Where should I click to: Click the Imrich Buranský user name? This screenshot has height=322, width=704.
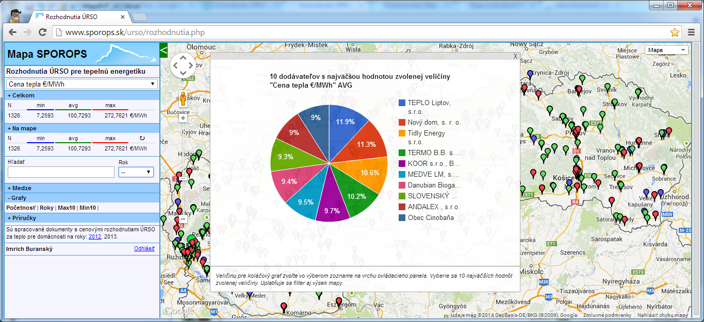click(x=29, y=249)
